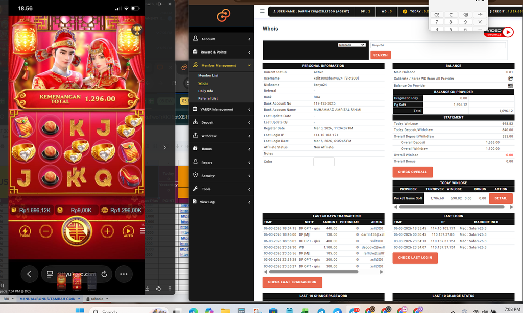Tap the Turbo spin icon in the game

pyautogui.click(x=25, y=231)
